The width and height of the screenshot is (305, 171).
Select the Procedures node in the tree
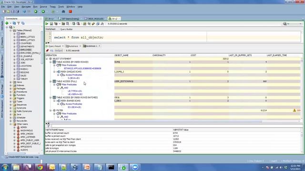point(21,92)
